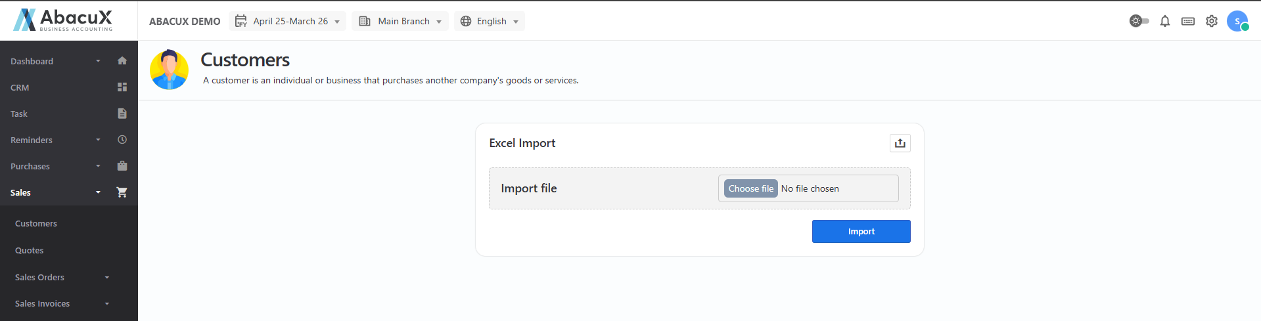Image resolution: width=1261 pixels, height=321 pixels.
Task: Click the Choose file button
Action: click(750, 188)
